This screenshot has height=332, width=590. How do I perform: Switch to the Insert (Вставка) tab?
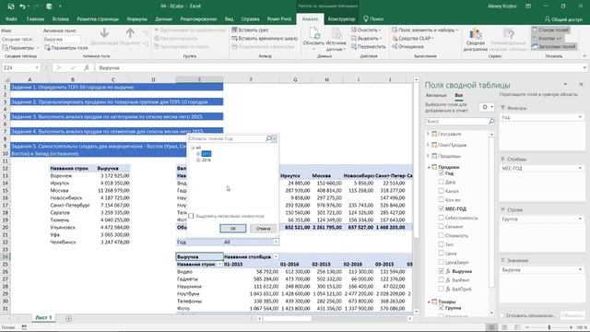coord(60,18)
